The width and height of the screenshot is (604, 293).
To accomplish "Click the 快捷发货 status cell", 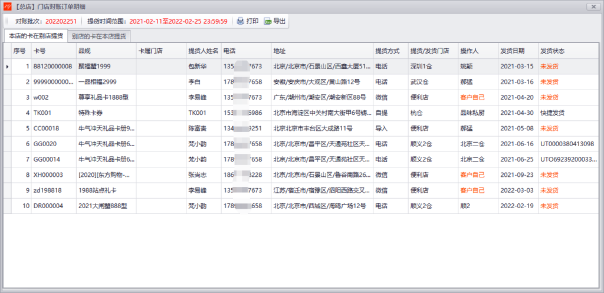I will point(569,113).
